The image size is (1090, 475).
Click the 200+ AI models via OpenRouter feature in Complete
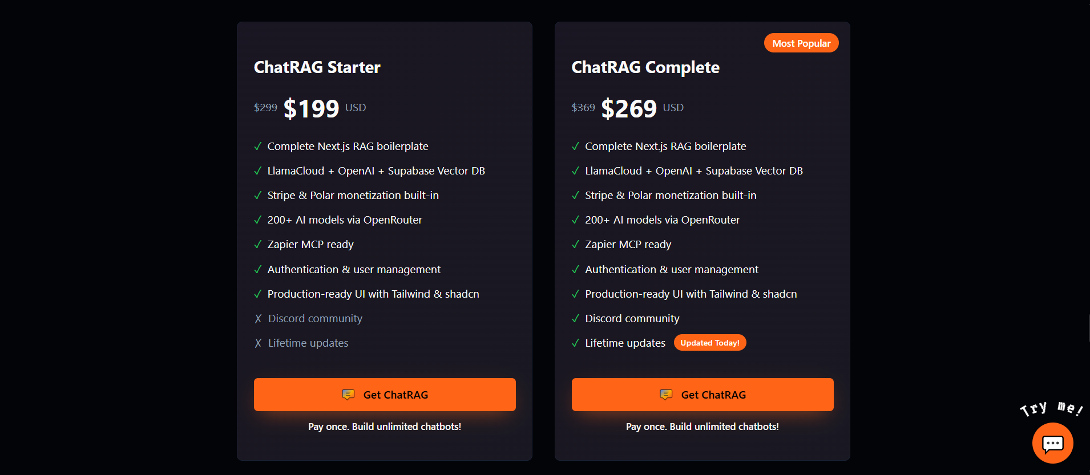[662, 220]
